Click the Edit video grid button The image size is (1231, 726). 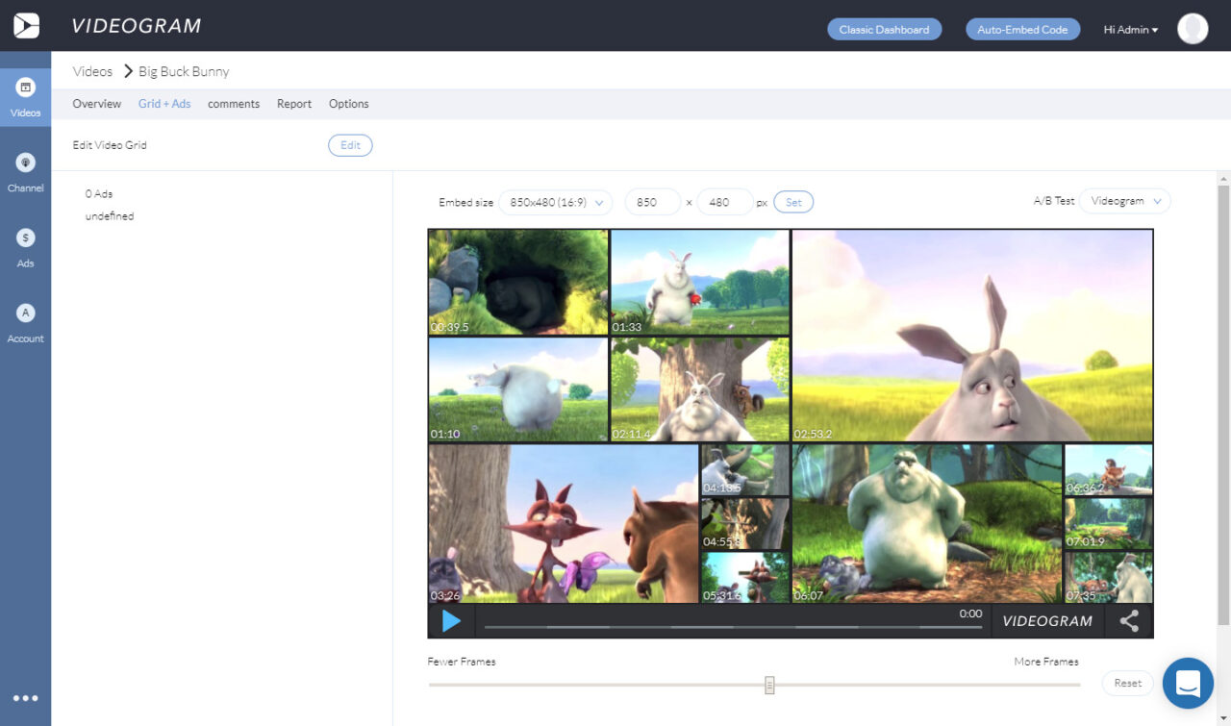pyautogui.click(x=350, y=145)
